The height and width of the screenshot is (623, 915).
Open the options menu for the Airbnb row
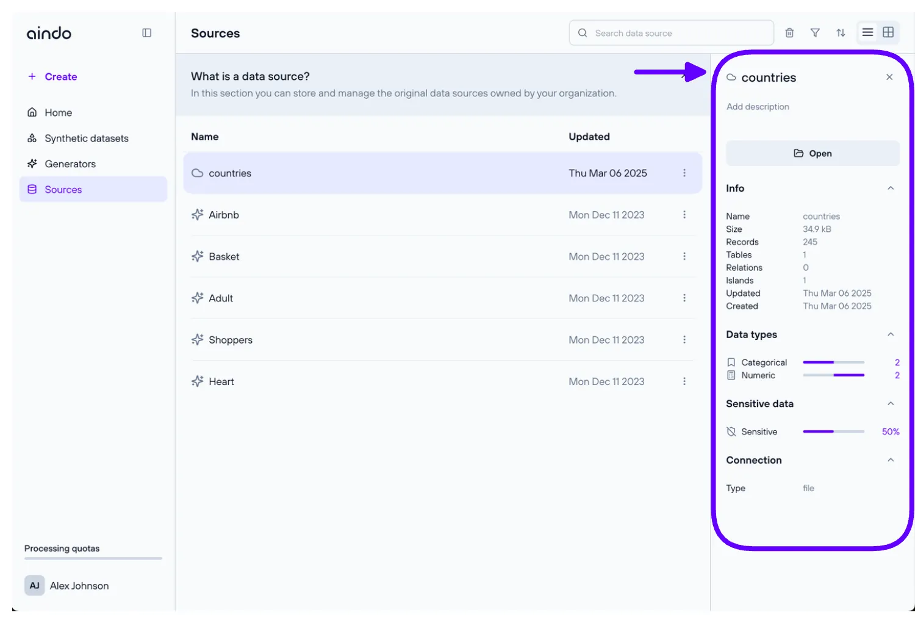pyautogui.click(x=684, y=215)
